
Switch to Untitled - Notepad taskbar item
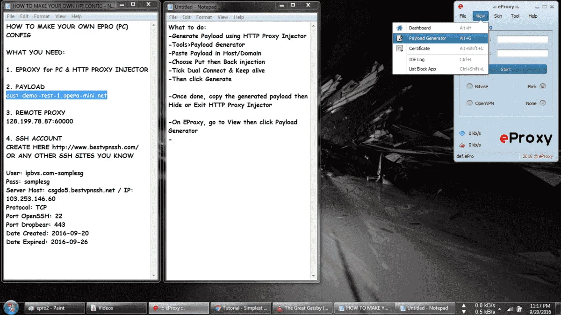(x=425, y=308)
